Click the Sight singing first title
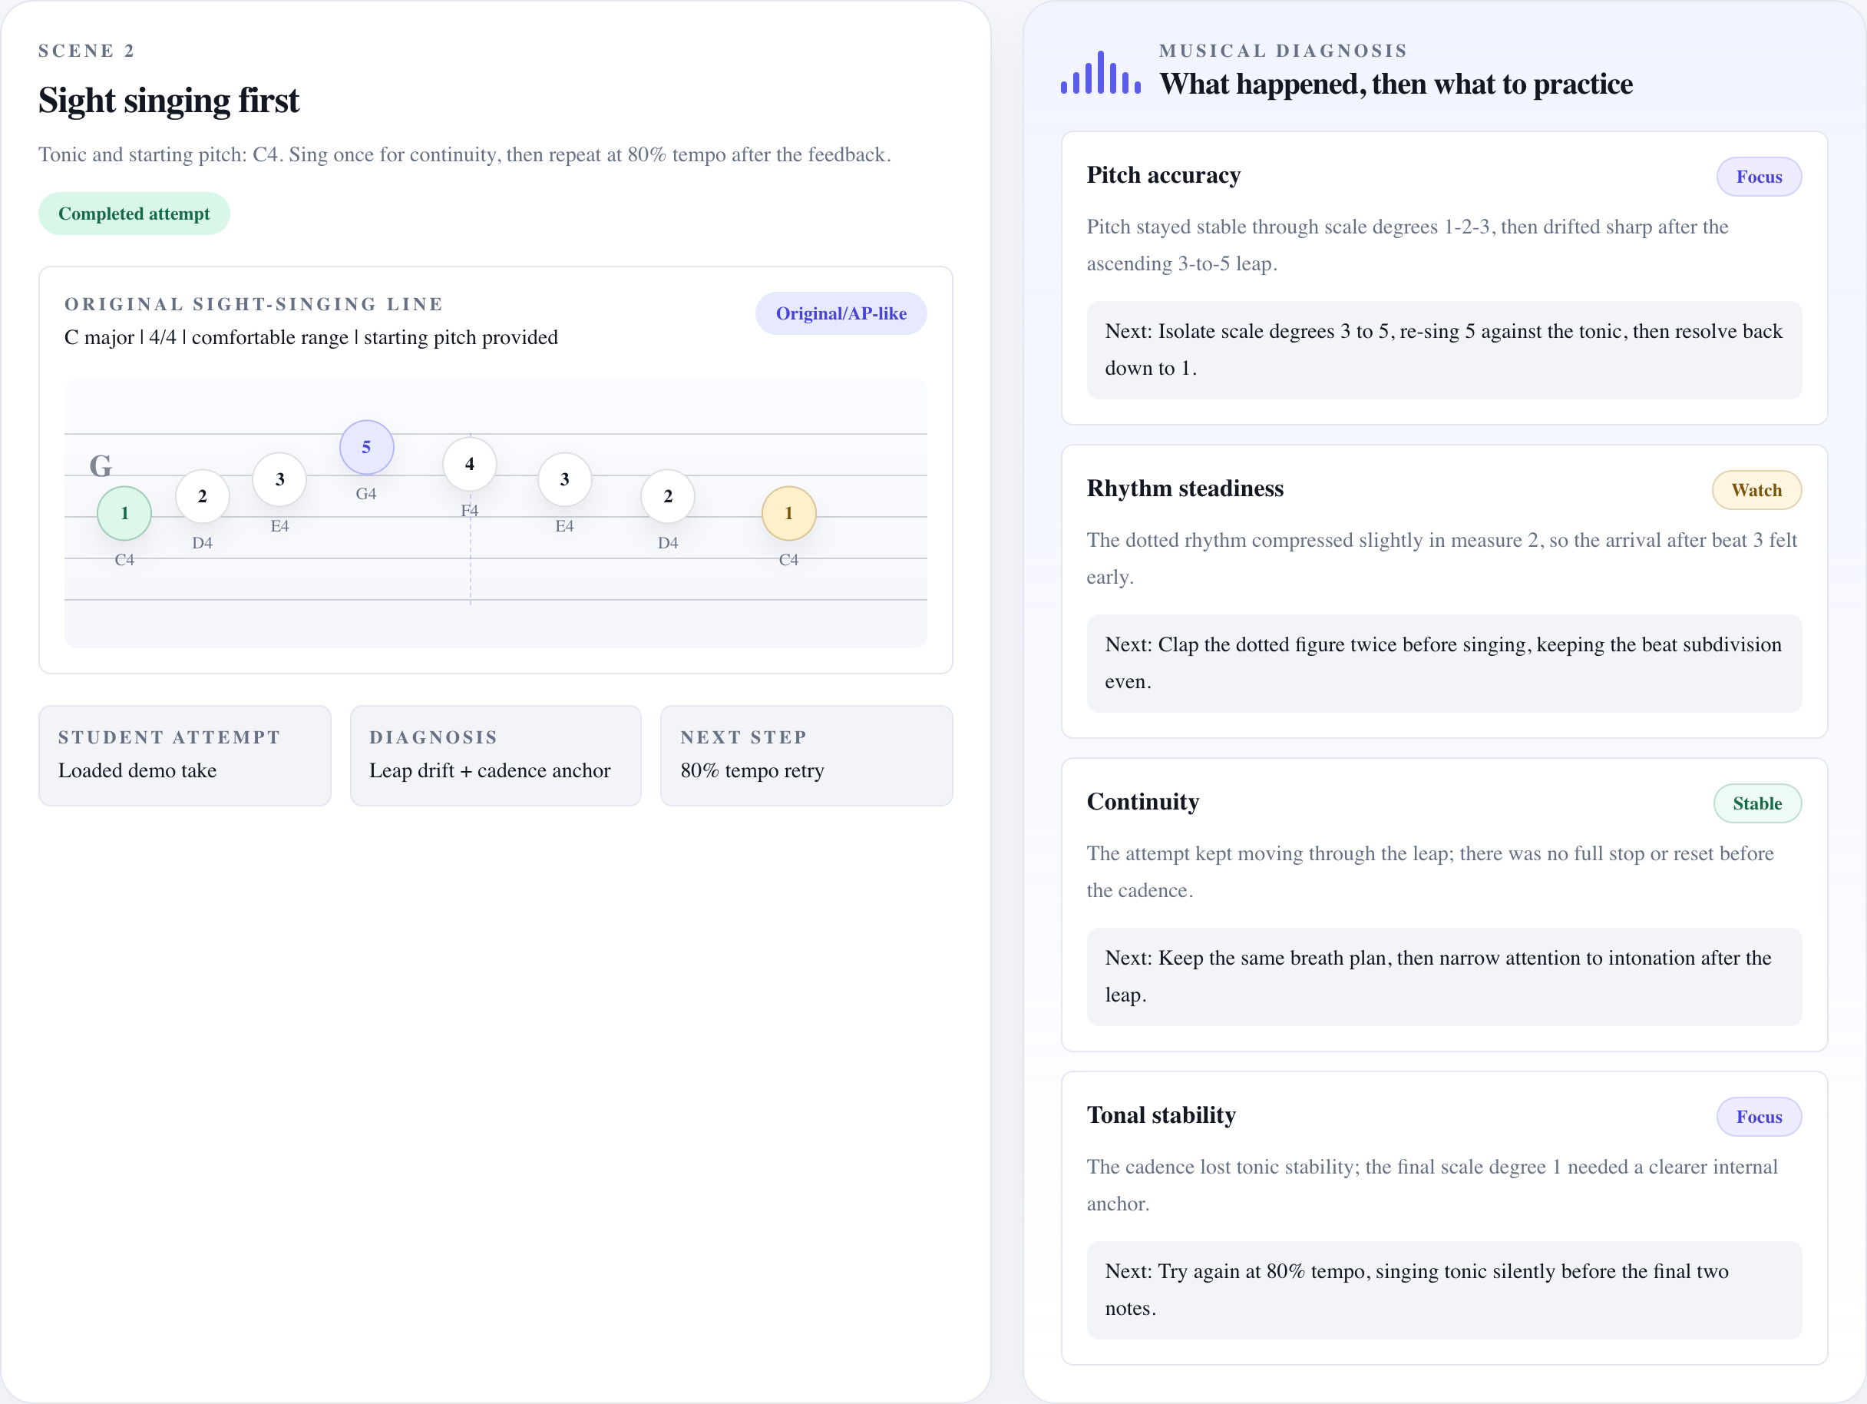Screen dimensions: 1867x1404 click(x=169, y=101)
